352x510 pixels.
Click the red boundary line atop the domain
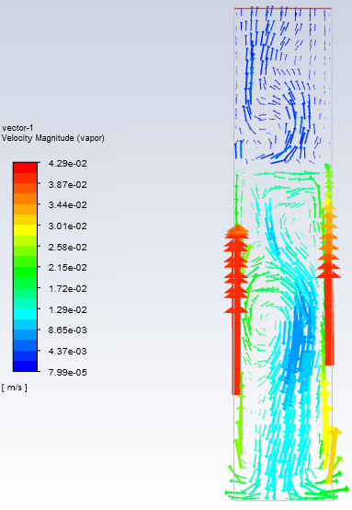(x=283, y=8)
